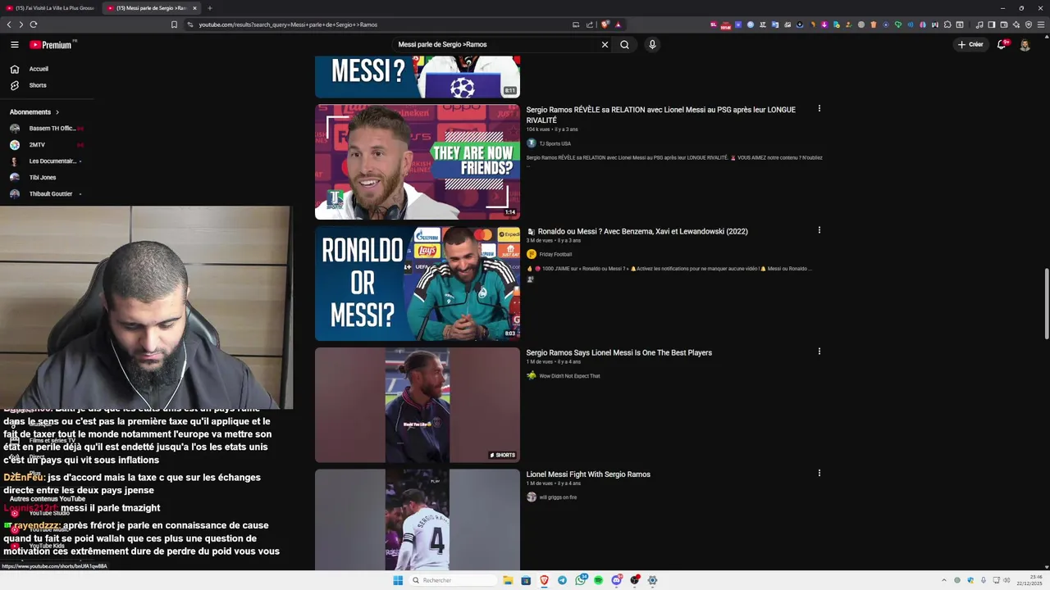Open Settings gear from the taskbar
Screen dimensions: 1050x590
[652, 580]
